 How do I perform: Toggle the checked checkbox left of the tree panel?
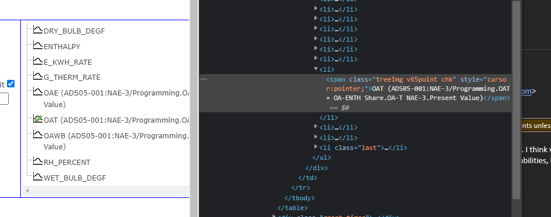(11, 84)
